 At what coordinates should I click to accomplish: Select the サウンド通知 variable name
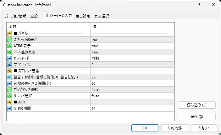pyautogui.click(x=23, y=96)
